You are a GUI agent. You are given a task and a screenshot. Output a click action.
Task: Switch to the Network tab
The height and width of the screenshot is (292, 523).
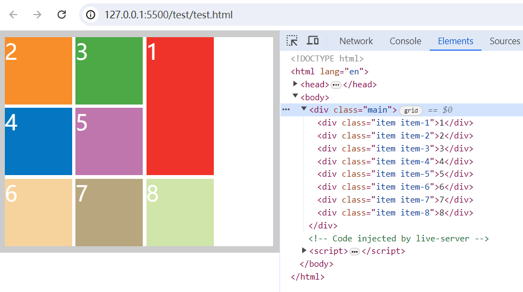click(x=356, y=41)
